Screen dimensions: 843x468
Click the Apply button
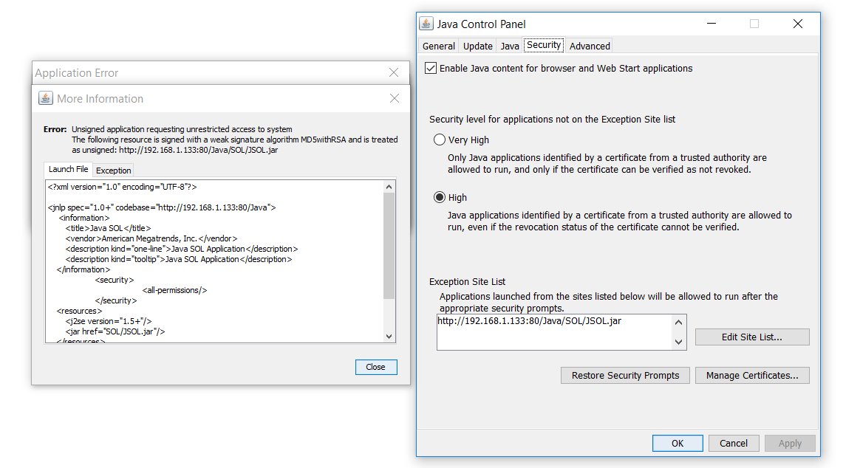[x=790, y=444]
